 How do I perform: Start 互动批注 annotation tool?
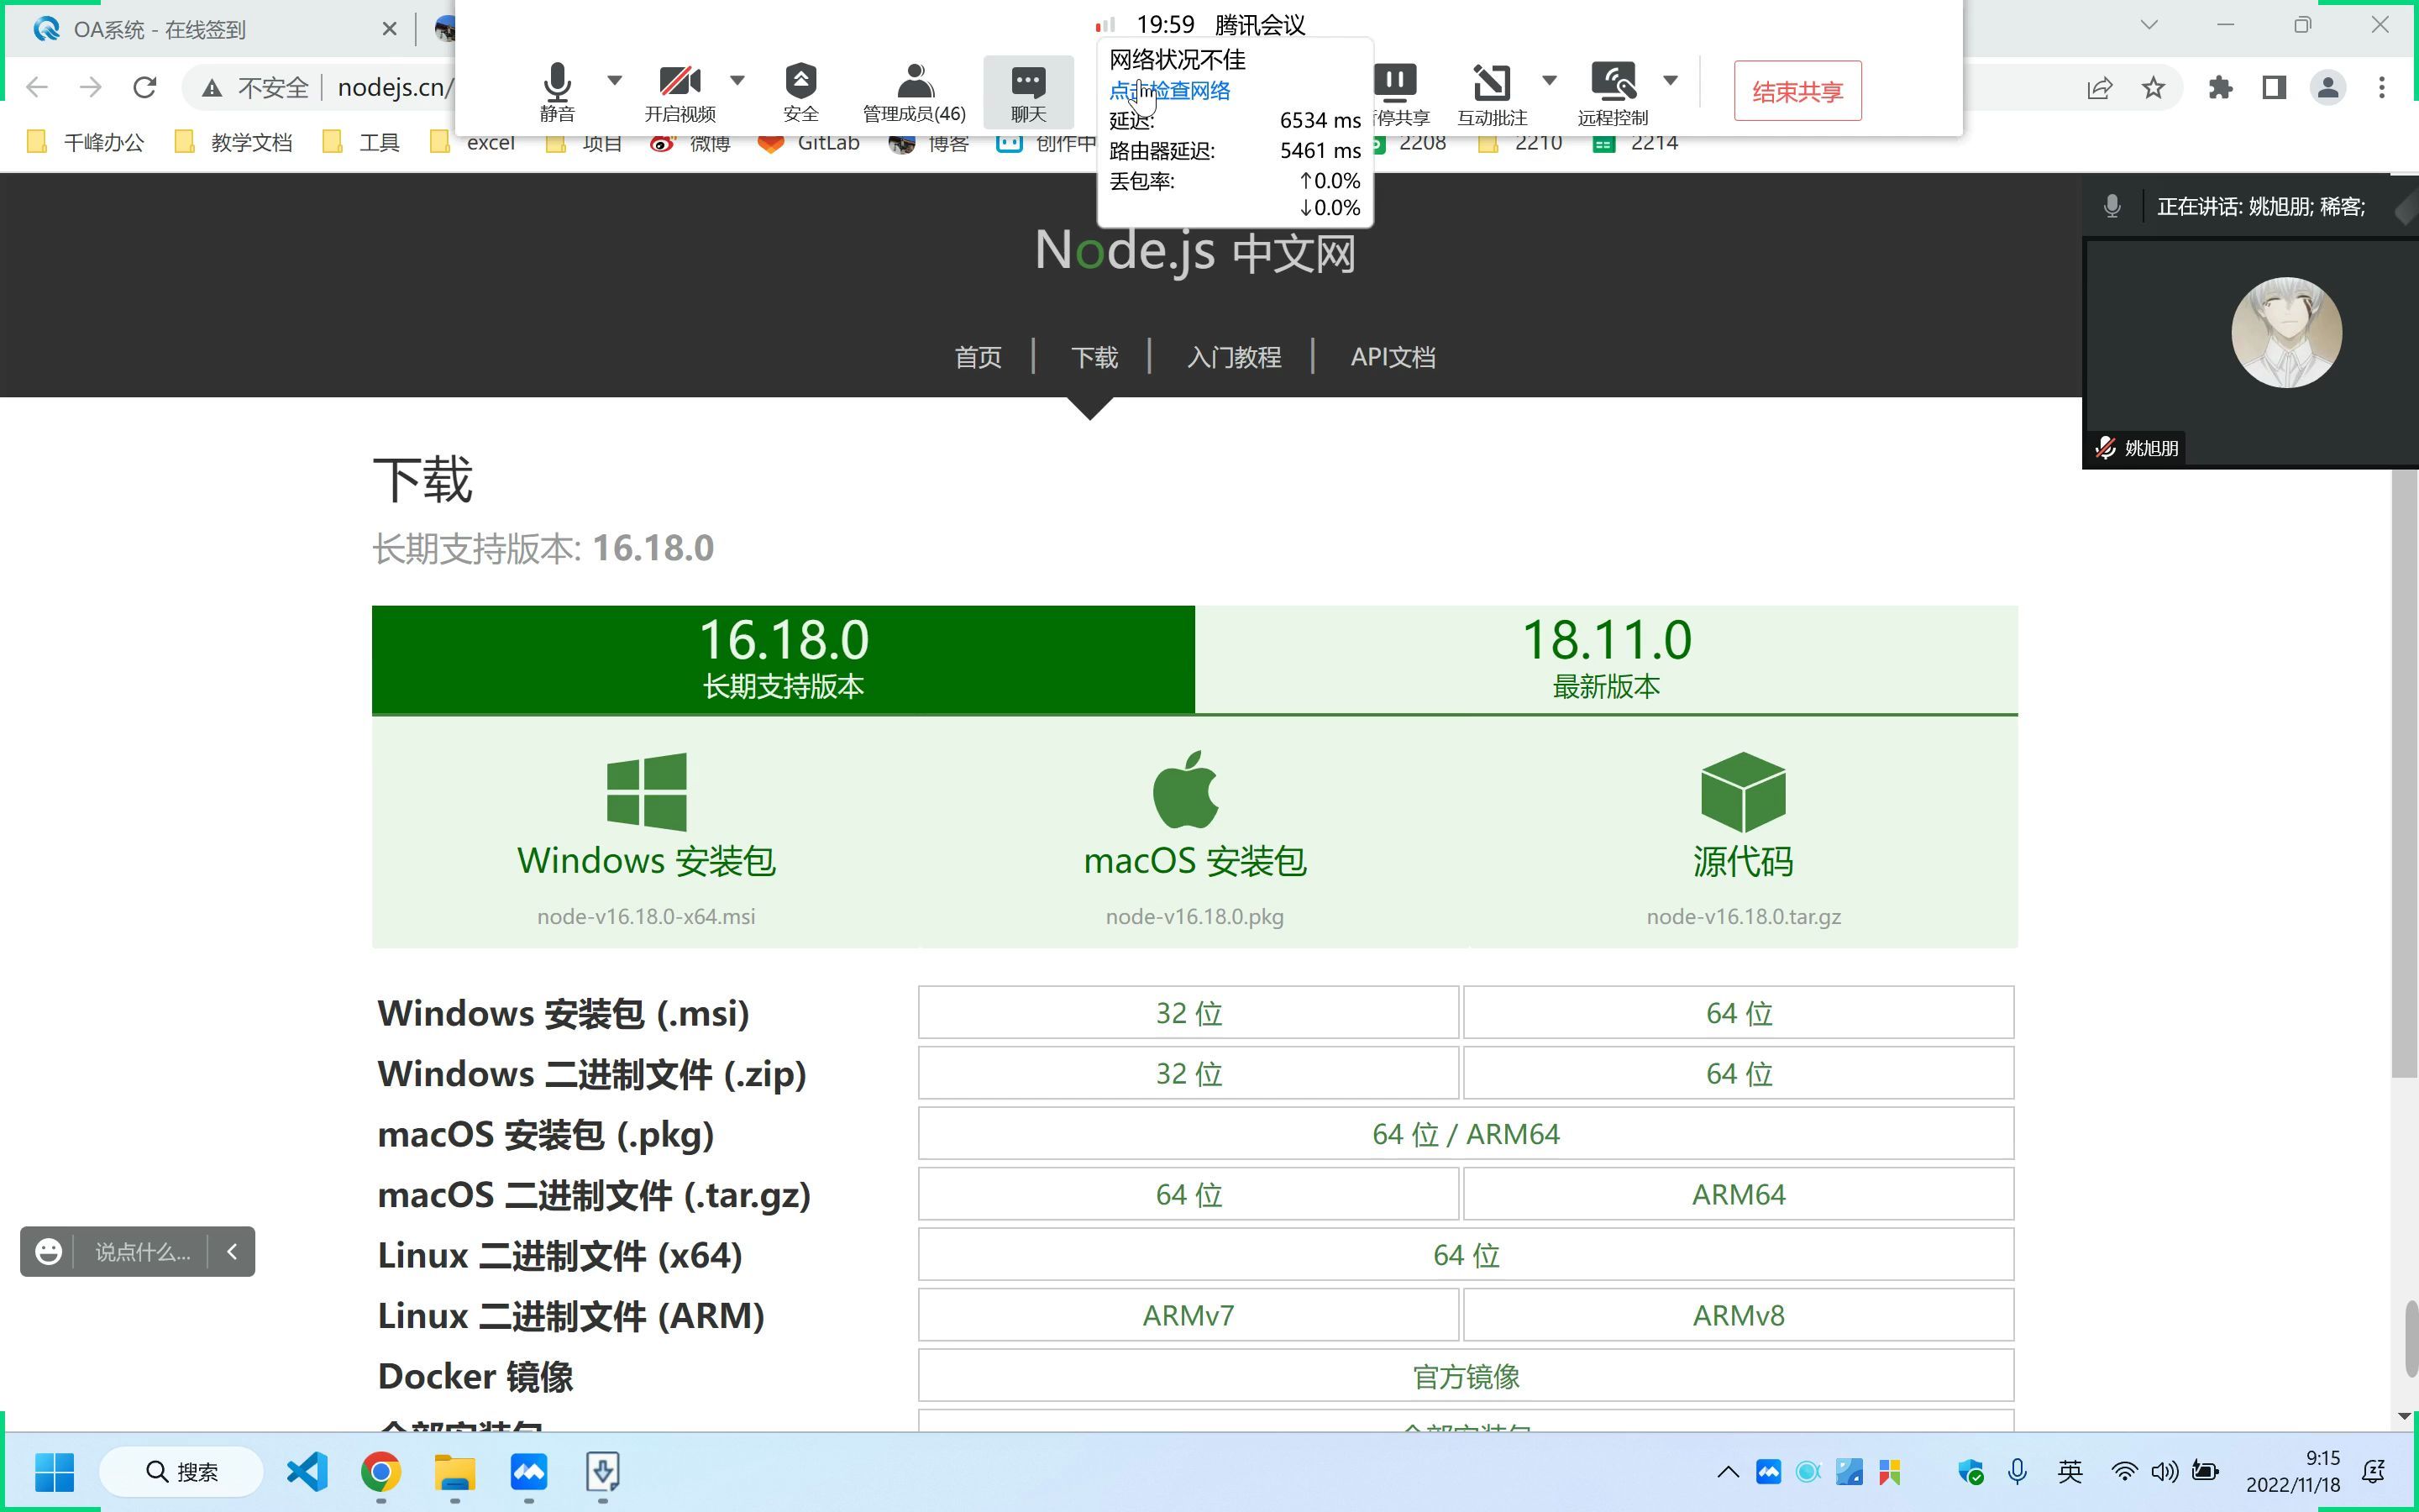point(1492,95)
